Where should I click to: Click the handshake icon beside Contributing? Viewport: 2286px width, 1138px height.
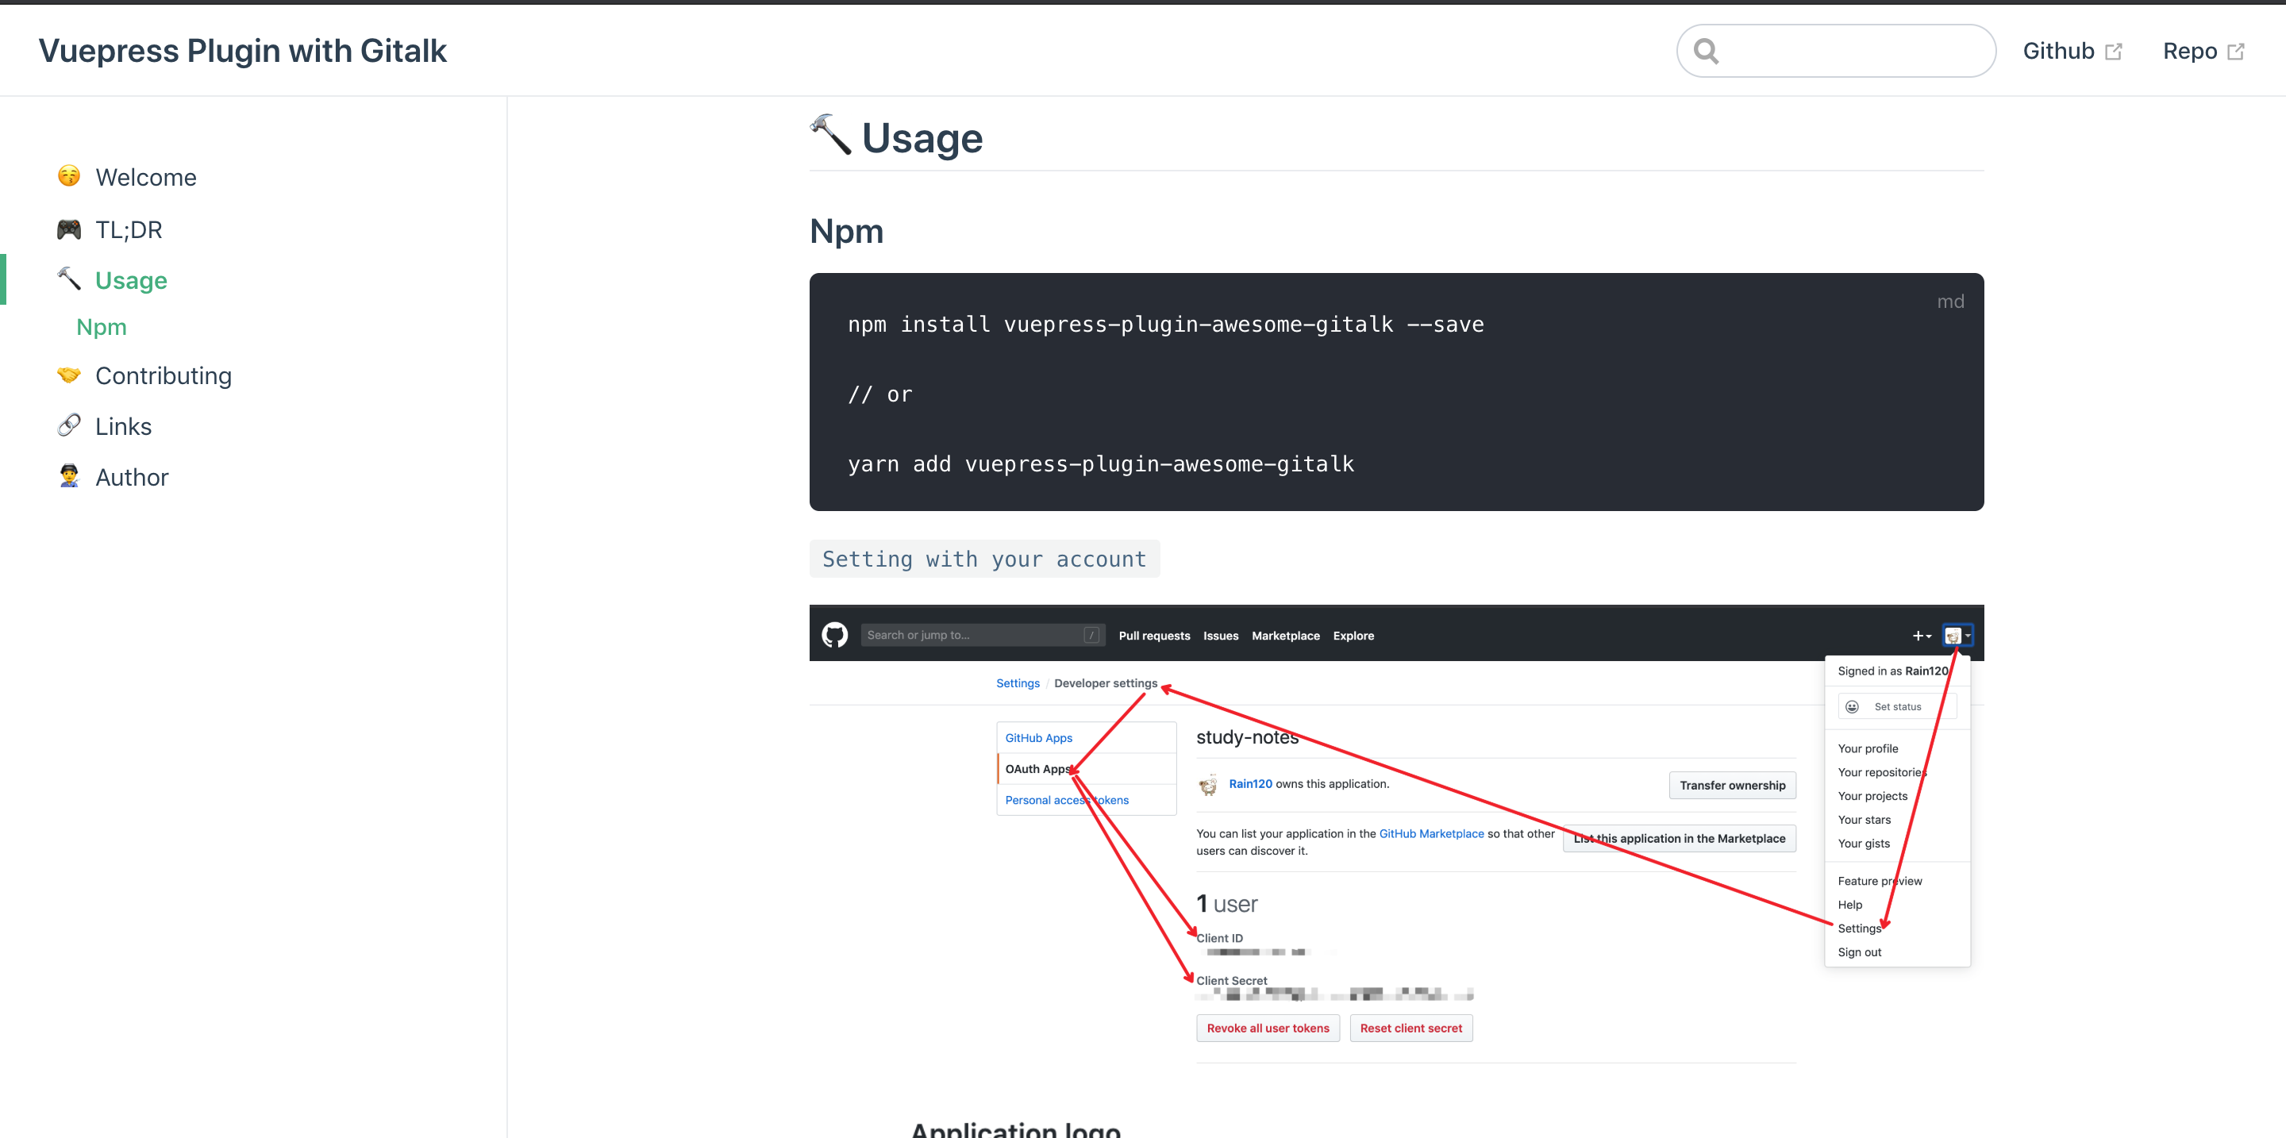point(68,375)
